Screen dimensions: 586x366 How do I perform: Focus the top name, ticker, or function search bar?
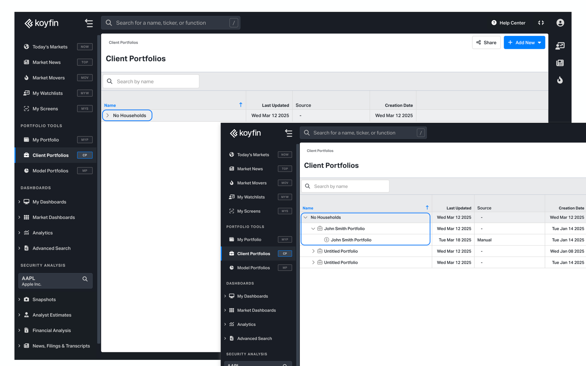click(170, 23)
